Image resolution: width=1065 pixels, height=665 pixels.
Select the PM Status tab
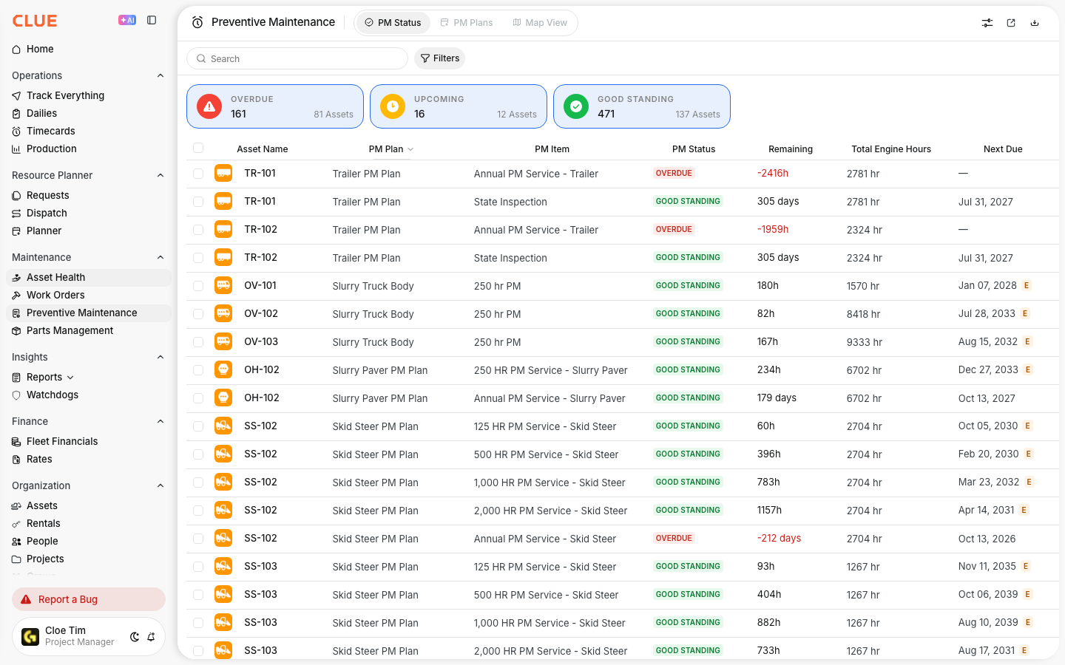coord(393,23)
